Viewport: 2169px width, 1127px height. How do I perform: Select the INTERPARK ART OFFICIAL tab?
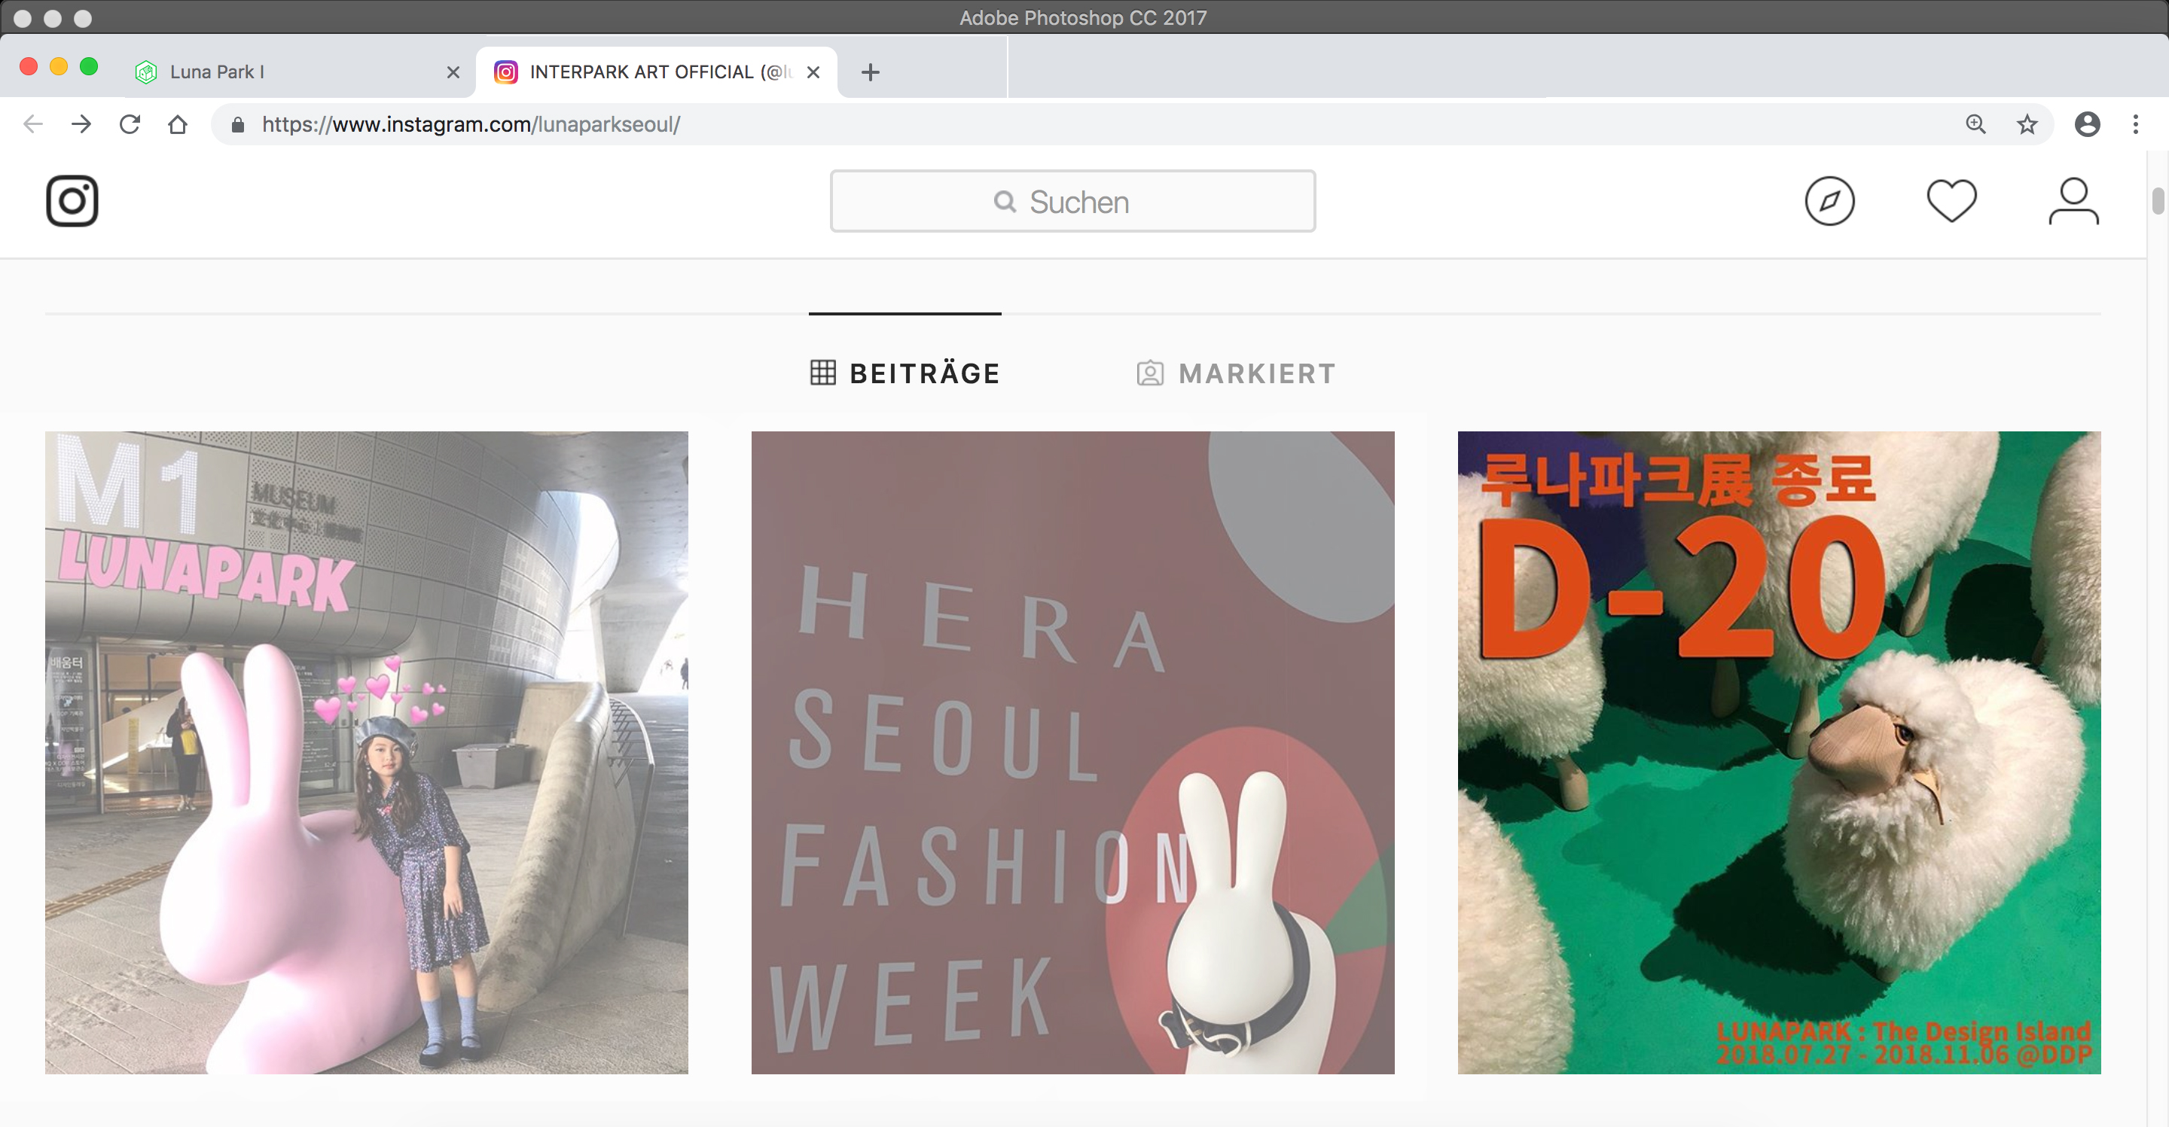tap(657, 72)
